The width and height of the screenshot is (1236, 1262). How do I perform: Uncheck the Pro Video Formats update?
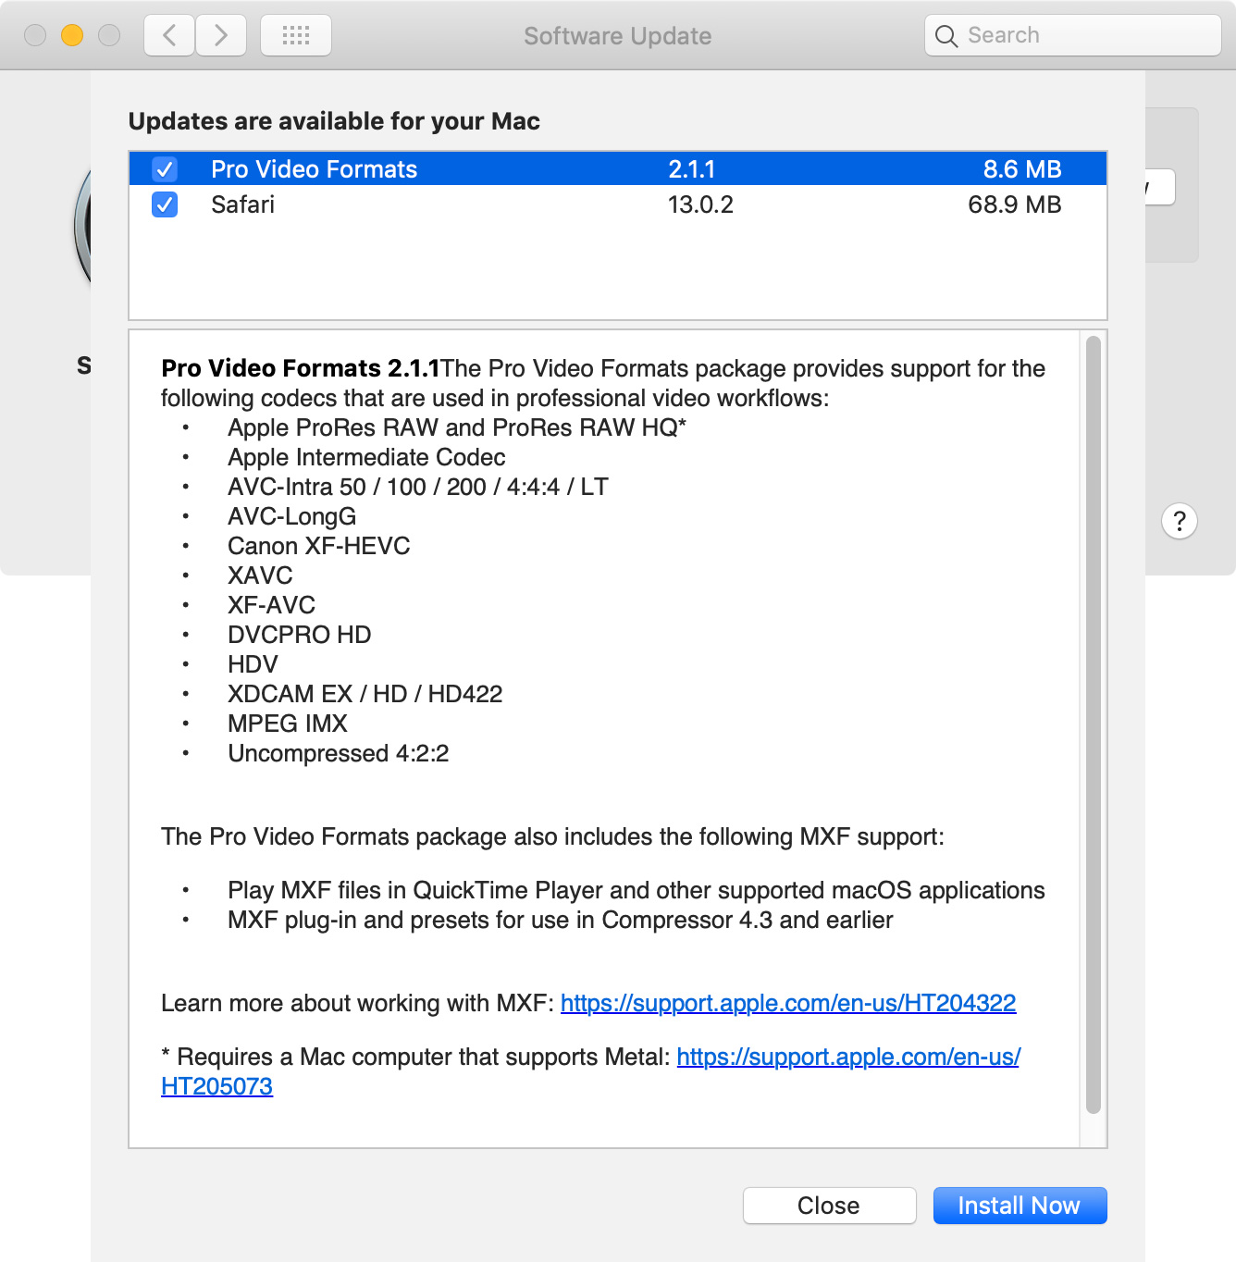click(x=165, y=169)
